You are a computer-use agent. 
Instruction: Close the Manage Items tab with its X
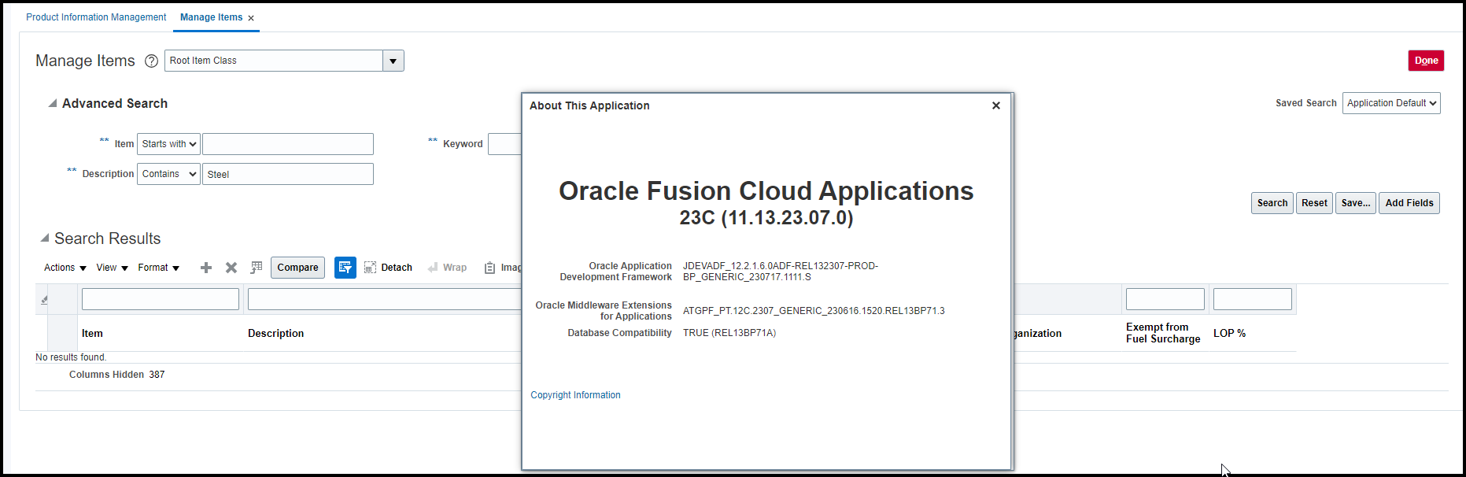pos(251,18)
